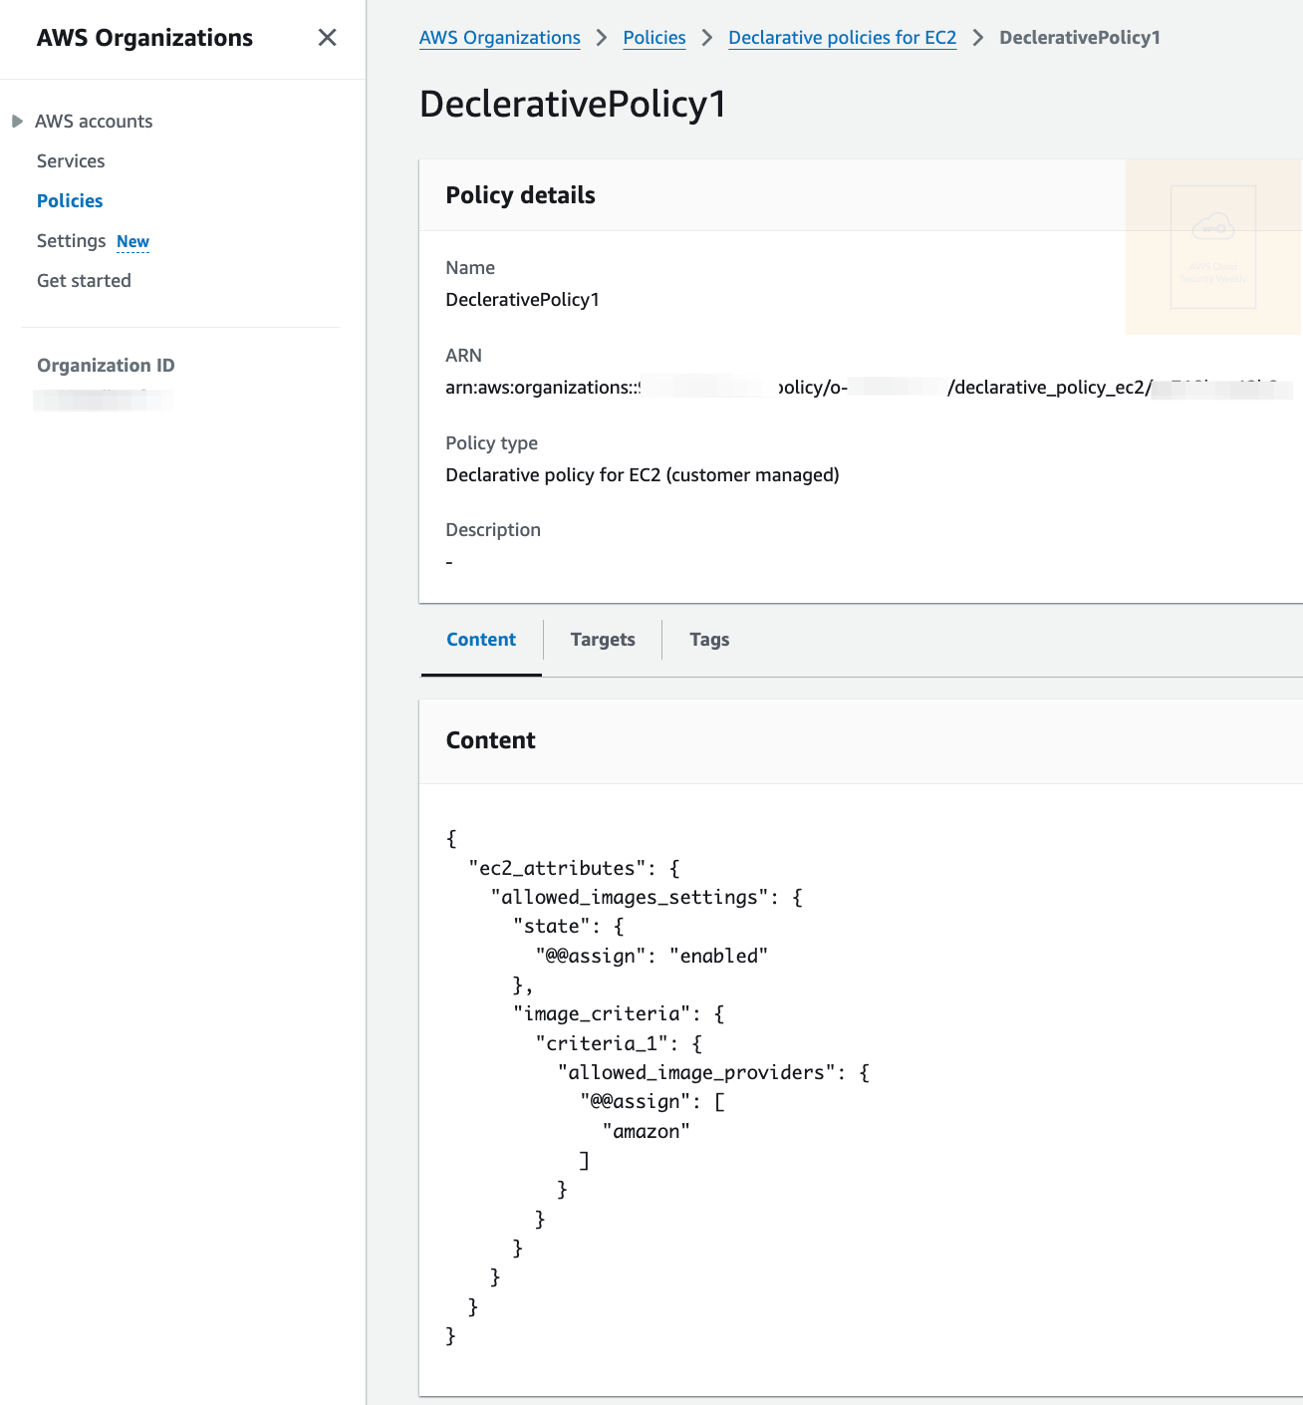The image size is (1303, 1405).
Task: Expand the AWS accounts tree arrow
Action: point(17,122)
